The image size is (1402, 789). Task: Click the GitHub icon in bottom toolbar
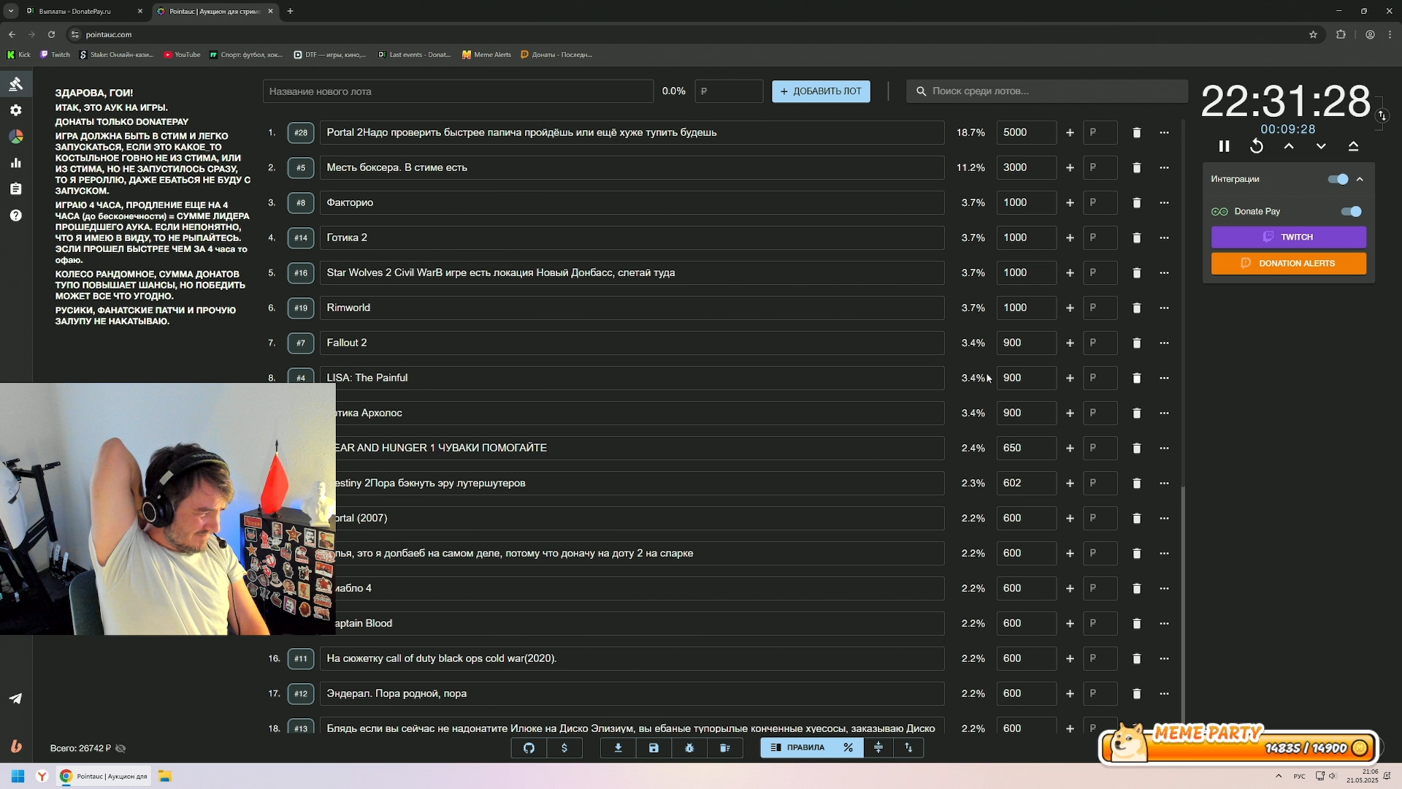coord(529,747)
